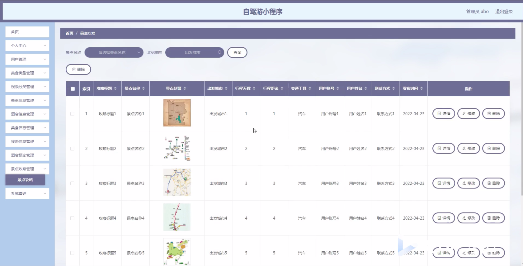The width and height of the screenshot is (523, 266).
Task: Click cell 联系方式2
Action: pos(386,149)
